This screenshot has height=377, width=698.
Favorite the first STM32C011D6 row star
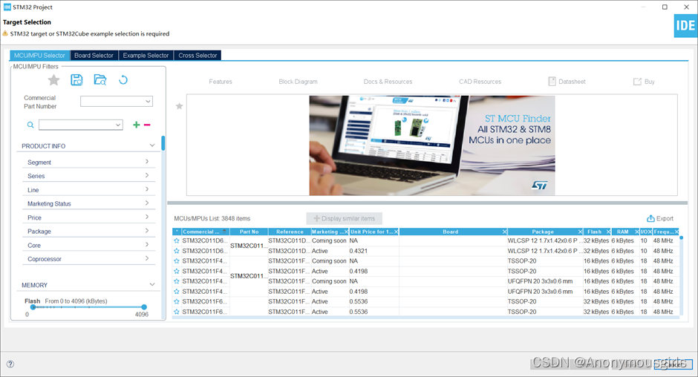click(x=177, y=240)
